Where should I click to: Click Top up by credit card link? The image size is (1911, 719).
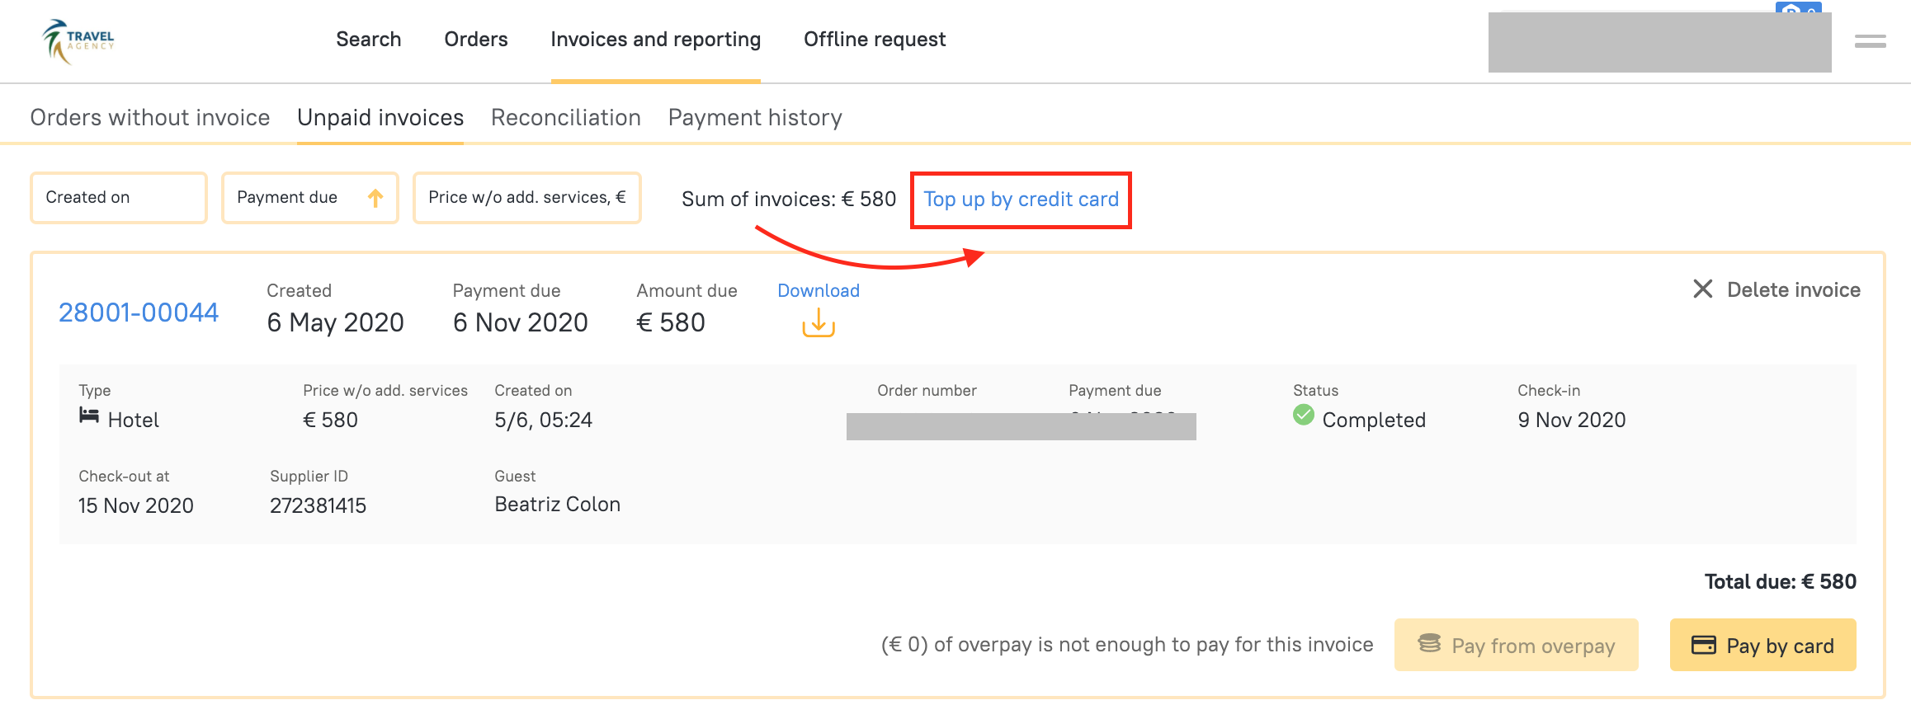(x=1021, y=200)
